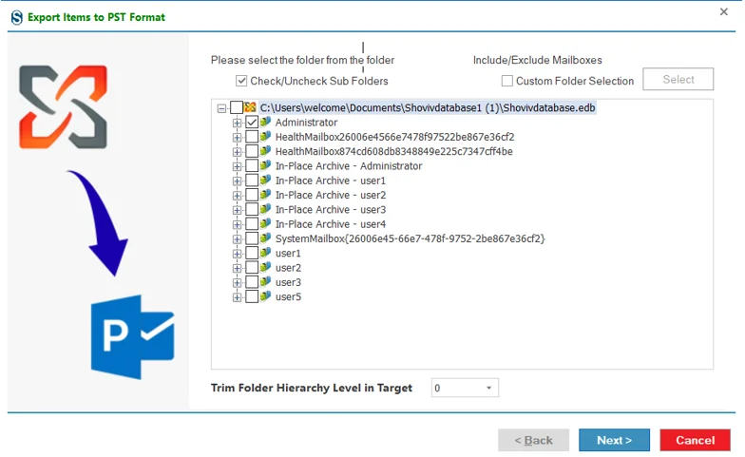Viewport: 745px width, 457px height.
Task: Expand the user3 mailbox node
Action: tap(237, 283)
